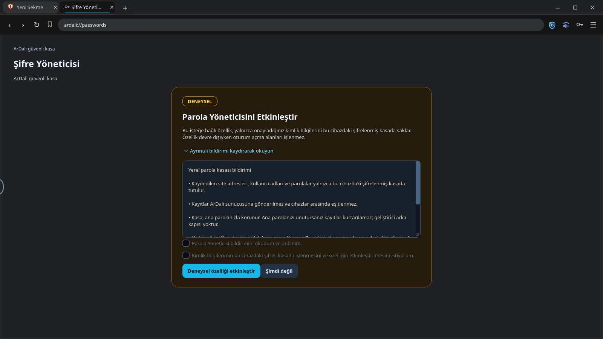This screenshot has width=603, height=339.
Task: Close the Şifre Yöneti... tab
Action: 112,7
